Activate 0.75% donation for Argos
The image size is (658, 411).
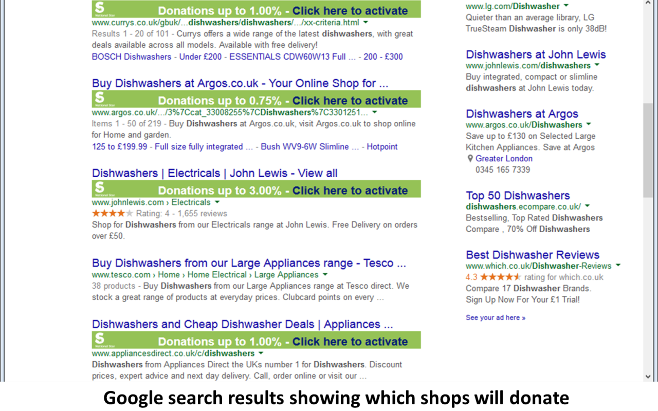click(350, 101)
